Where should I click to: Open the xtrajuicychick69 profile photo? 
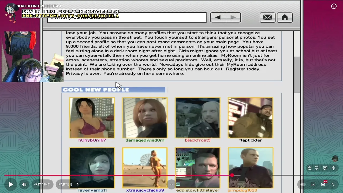[x=145, y=168]
